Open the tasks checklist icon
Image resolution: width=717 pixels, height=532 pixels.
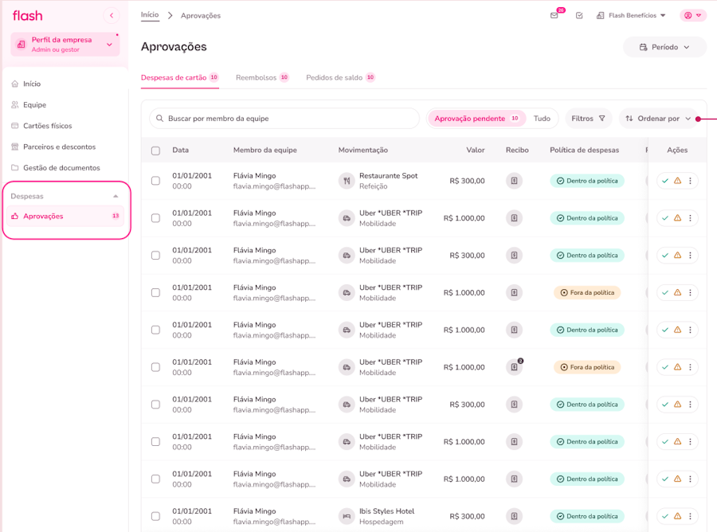[579, 16]
